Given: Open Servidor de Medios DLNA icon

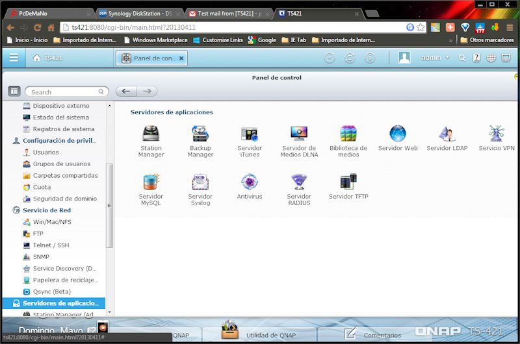Looking at the screenshot, I should [x=299, y=134].
